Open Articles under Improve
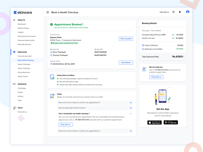The width and height of the screenshot is (203, 152). coord(20,96)
